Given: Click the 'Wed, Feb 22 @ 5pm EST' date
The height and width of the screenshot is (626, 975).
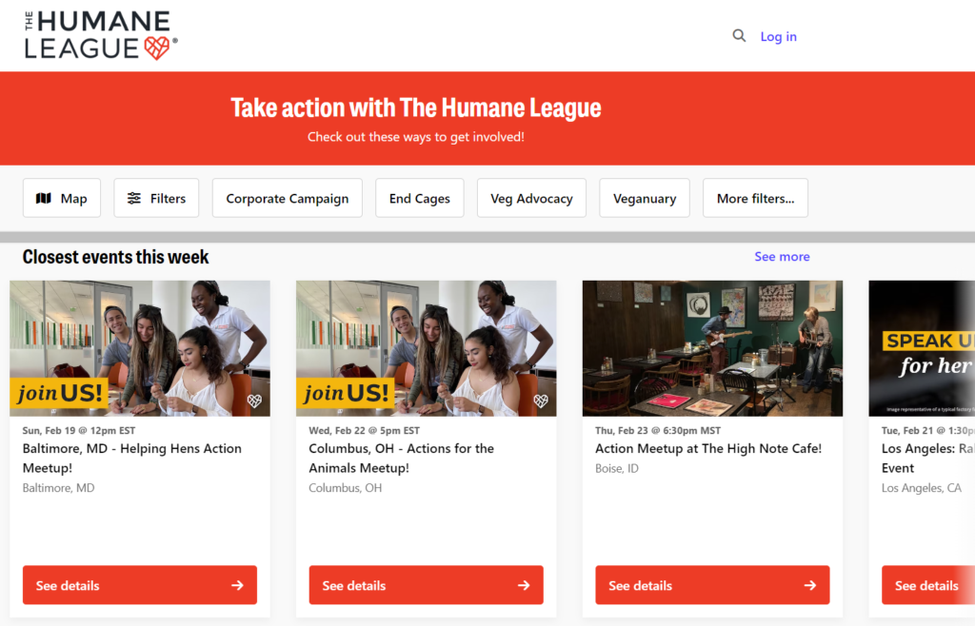Looking at the screenshot, I should pos(365,430).
